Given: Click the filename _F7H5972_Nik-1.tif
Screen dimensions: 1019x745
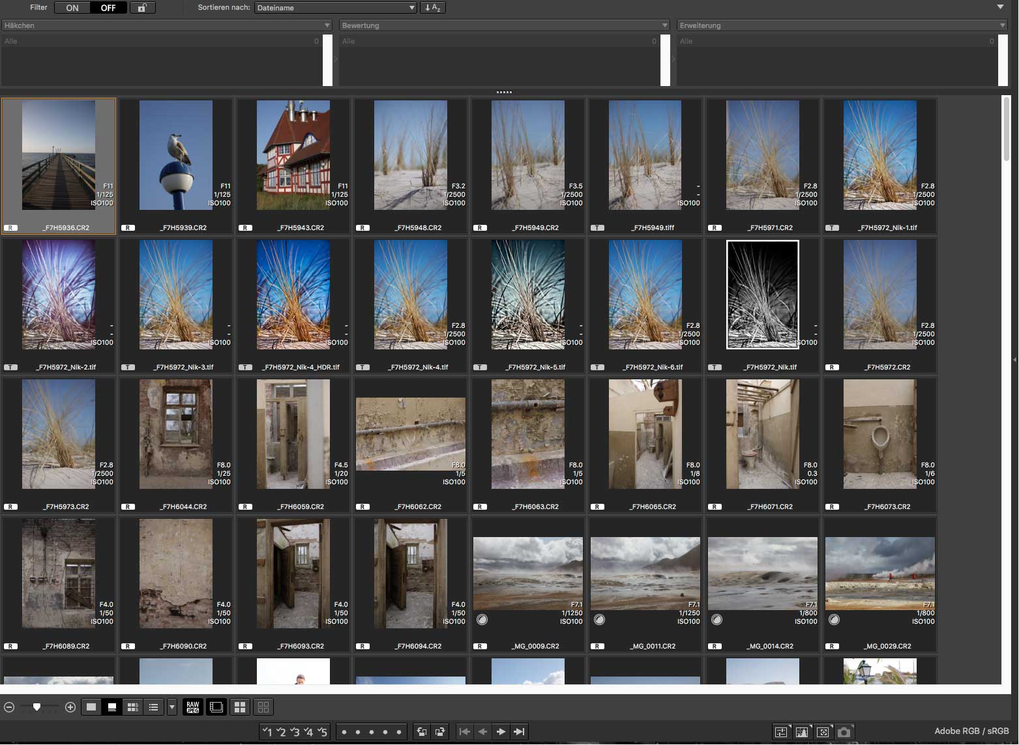Looking at the screenshot, I should (888, 228).
